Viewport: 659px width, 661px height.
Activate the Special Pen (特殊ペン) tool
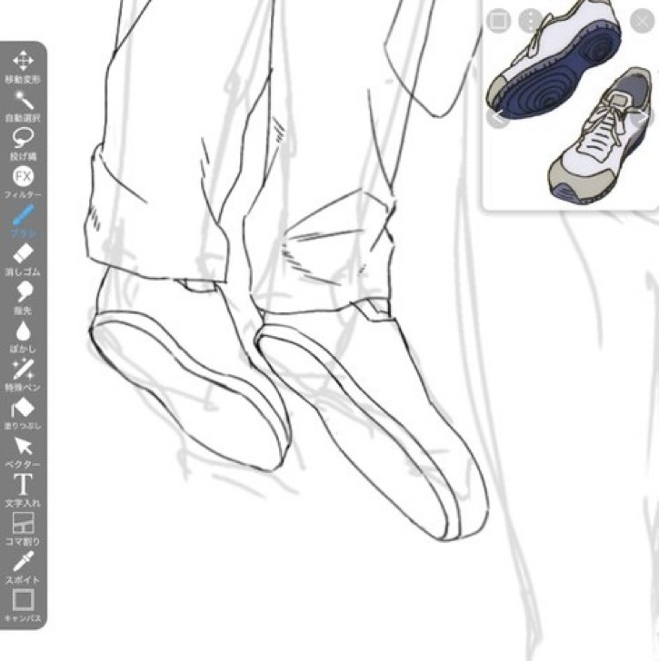(23, 370)
